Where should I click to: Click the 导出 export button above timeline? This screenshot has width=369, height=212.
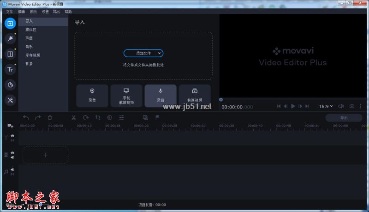click(344, 117)
